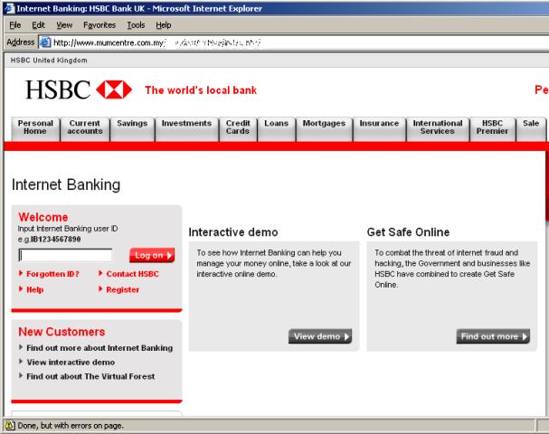Click the Internet Banking user ID field
The width and height of the screenshot is (549, 434).
pyautogui.click(x=65, y=255)
